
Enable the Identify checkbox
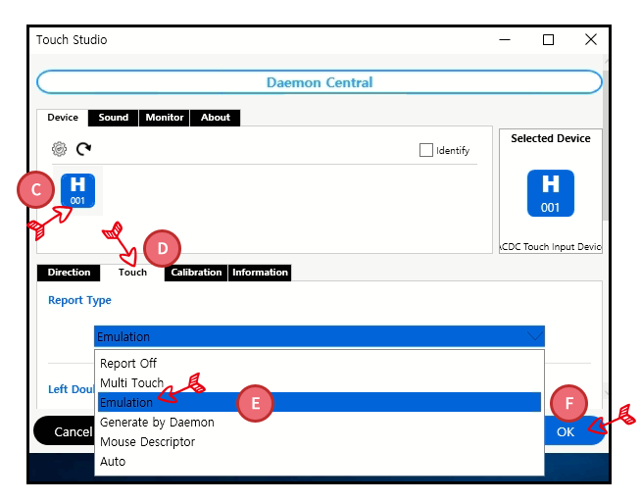click(426, 150)
